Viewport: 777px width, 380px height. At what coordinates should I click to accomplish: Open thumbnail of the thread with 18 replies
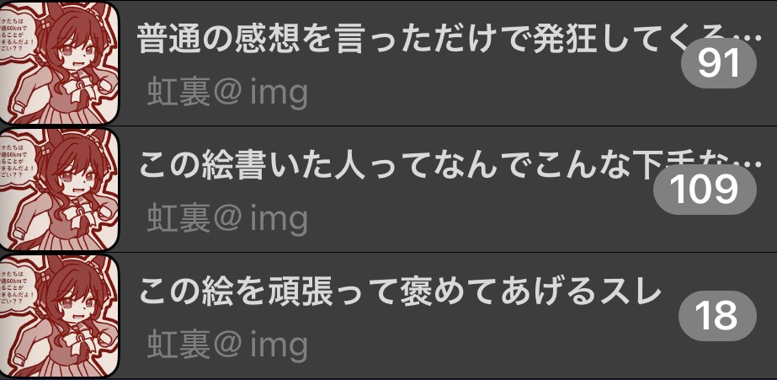coord(59,316)
